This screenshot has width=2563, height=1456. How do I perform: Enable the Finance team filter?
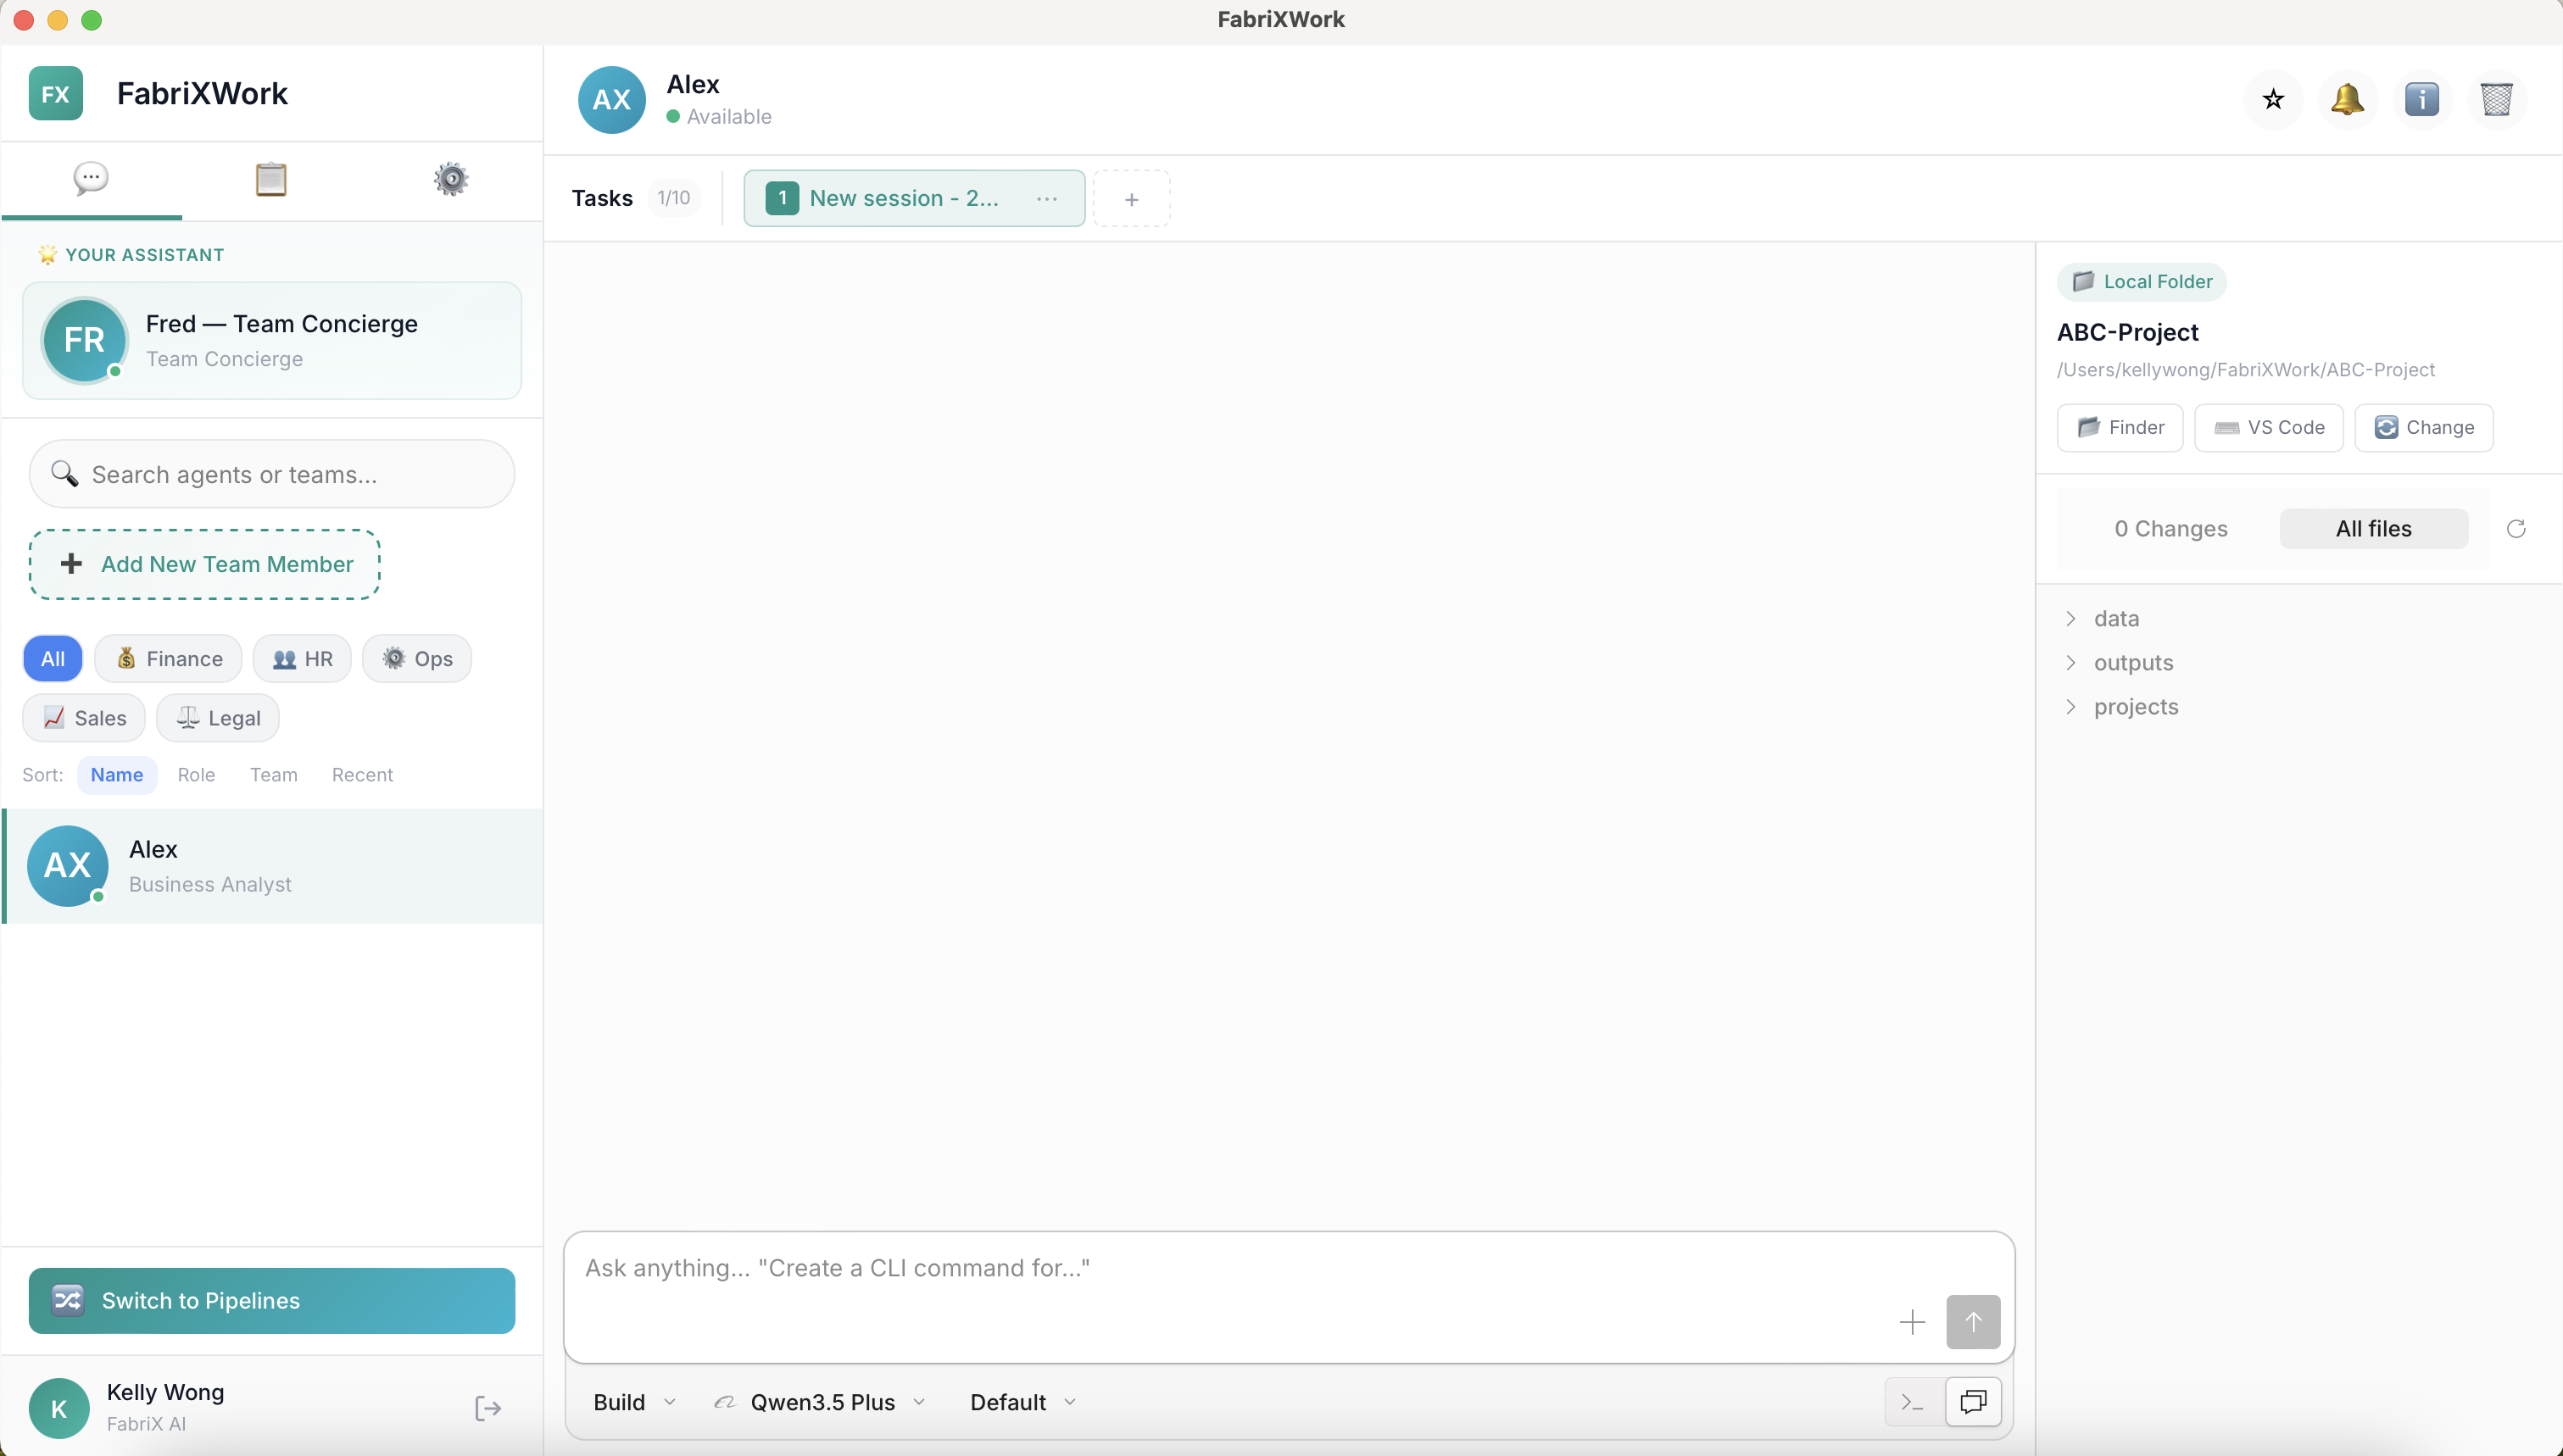point(167,658)
